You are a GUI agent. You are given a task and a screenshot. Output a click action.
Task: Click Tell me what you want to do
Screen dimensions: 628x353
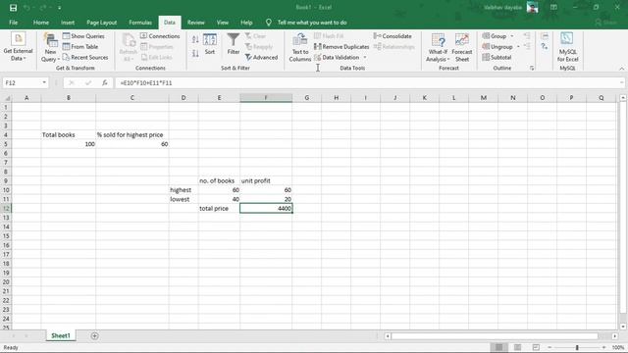click(x=312, y=23)
